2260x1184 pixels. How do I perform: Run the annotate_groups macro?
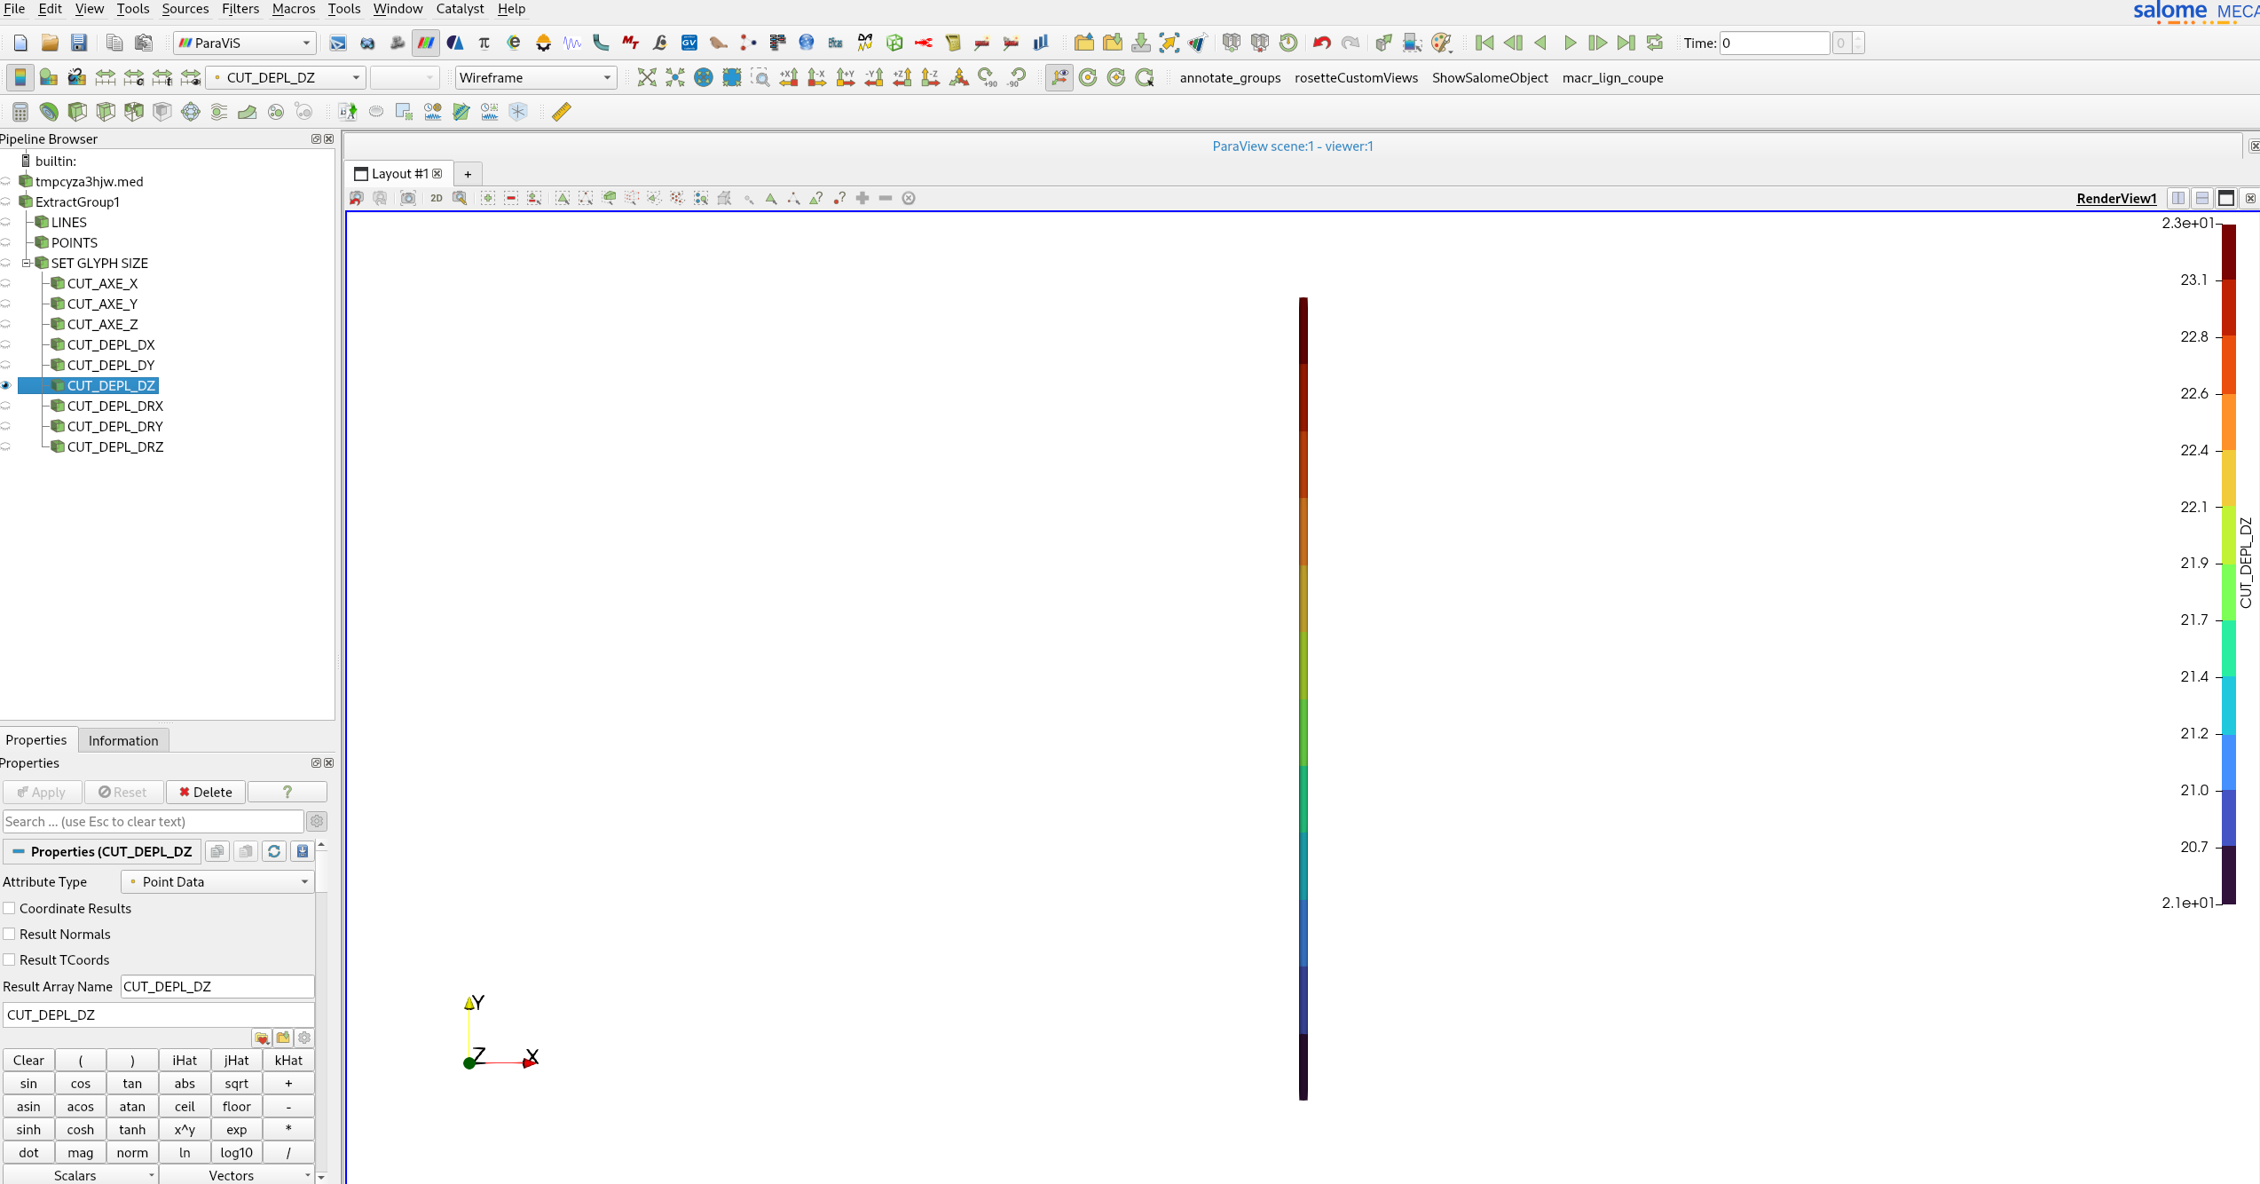coord(1230,77)
